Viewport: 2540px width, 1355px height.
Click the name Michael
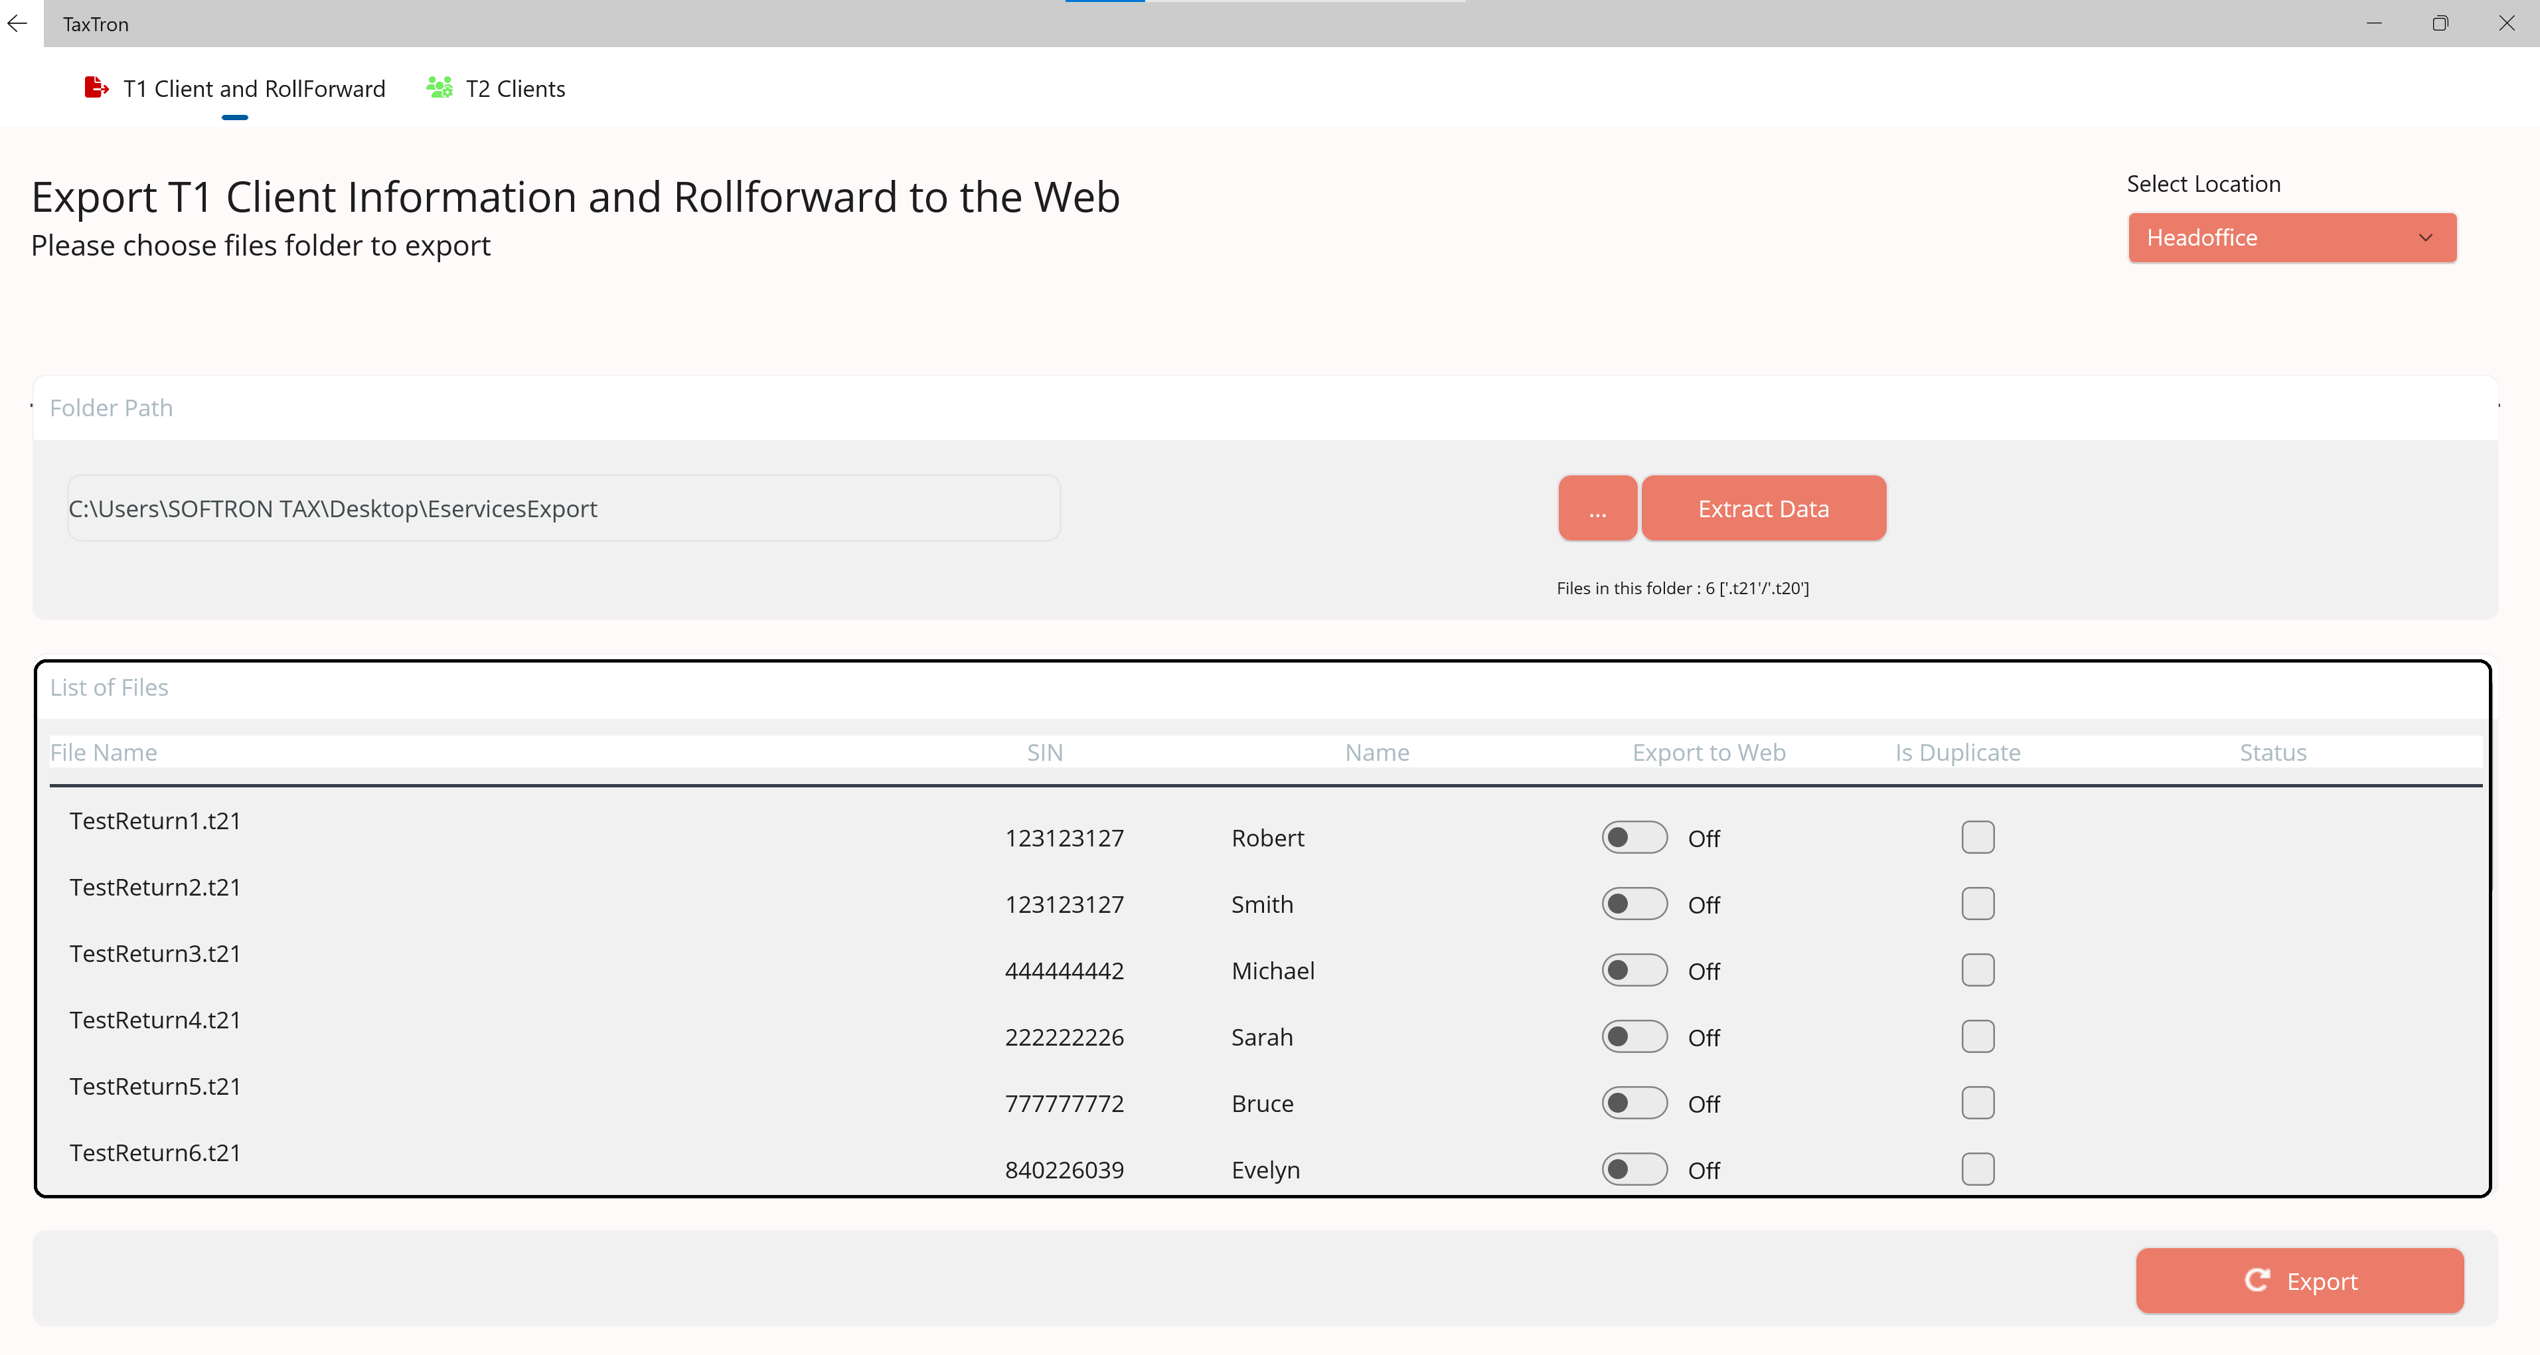click(1272, 971)
